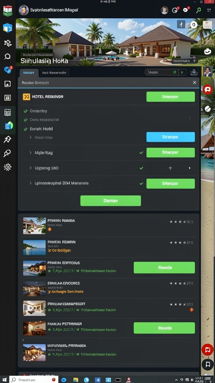Image resolution: width=215 pixels, height=383 pixels.
Task: Click the Windows taskbar search box
Action: pos(34,380)
